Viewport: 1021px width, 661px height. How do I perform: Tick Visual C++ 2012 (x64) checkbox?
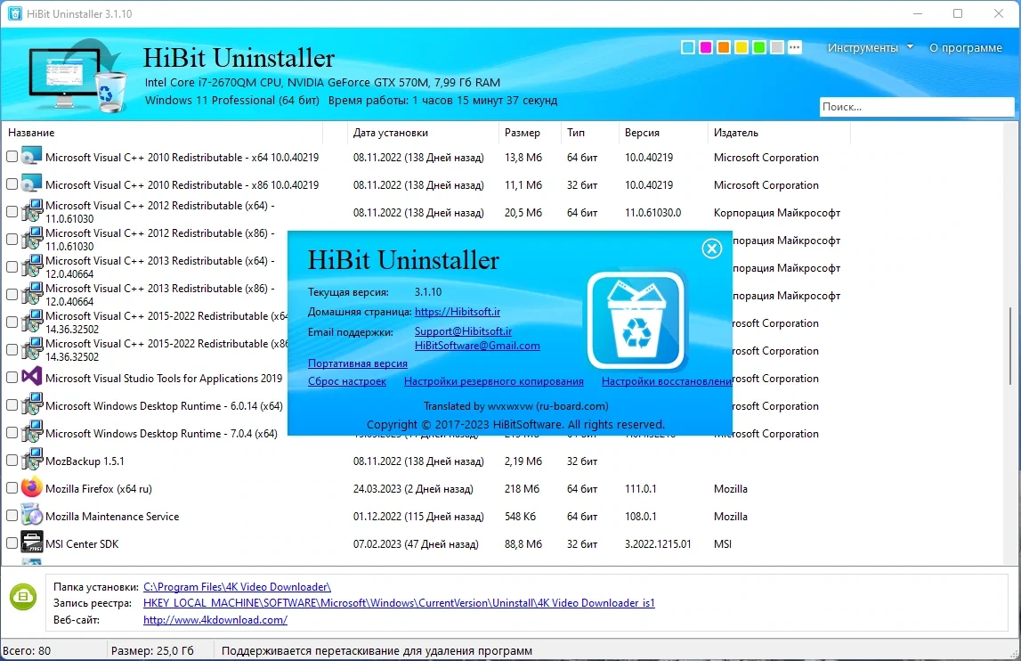(12, 212)
